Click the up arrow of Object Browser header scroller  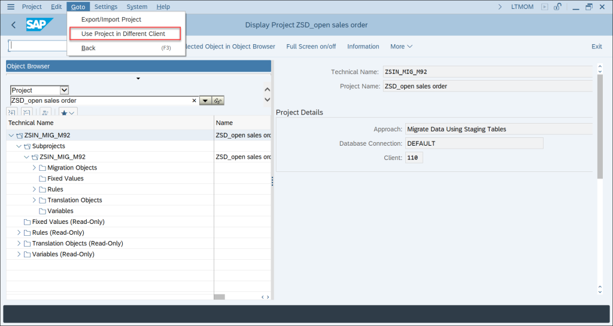(268, 90)
